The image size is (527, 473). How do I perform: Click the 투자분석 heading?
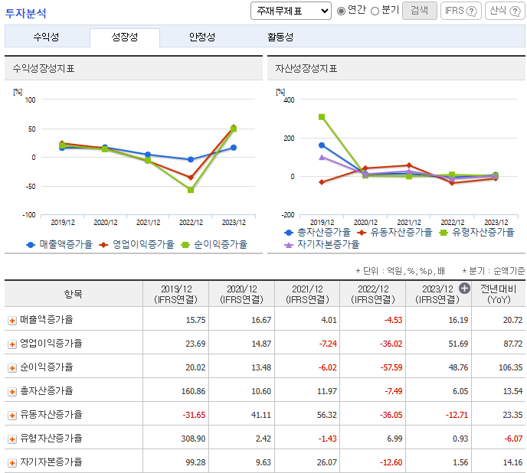(26, 13)
